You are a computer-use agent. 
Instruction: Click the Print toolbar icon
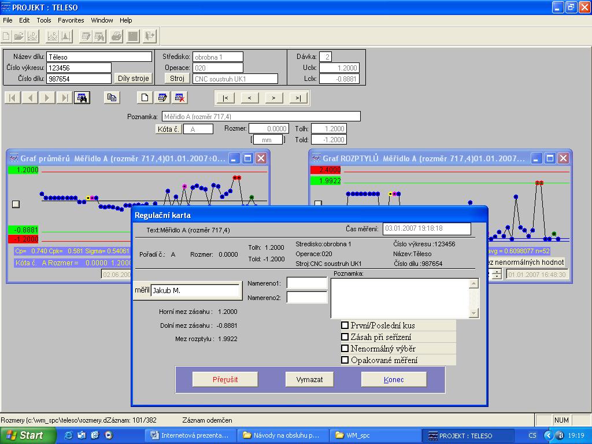[x=117, y=36]
